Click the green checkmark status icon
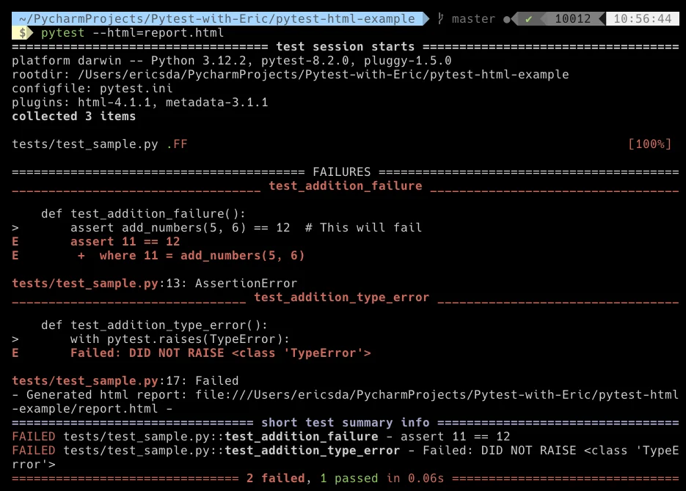The width and height of the screenshot is (686, 491). (528, 19)
